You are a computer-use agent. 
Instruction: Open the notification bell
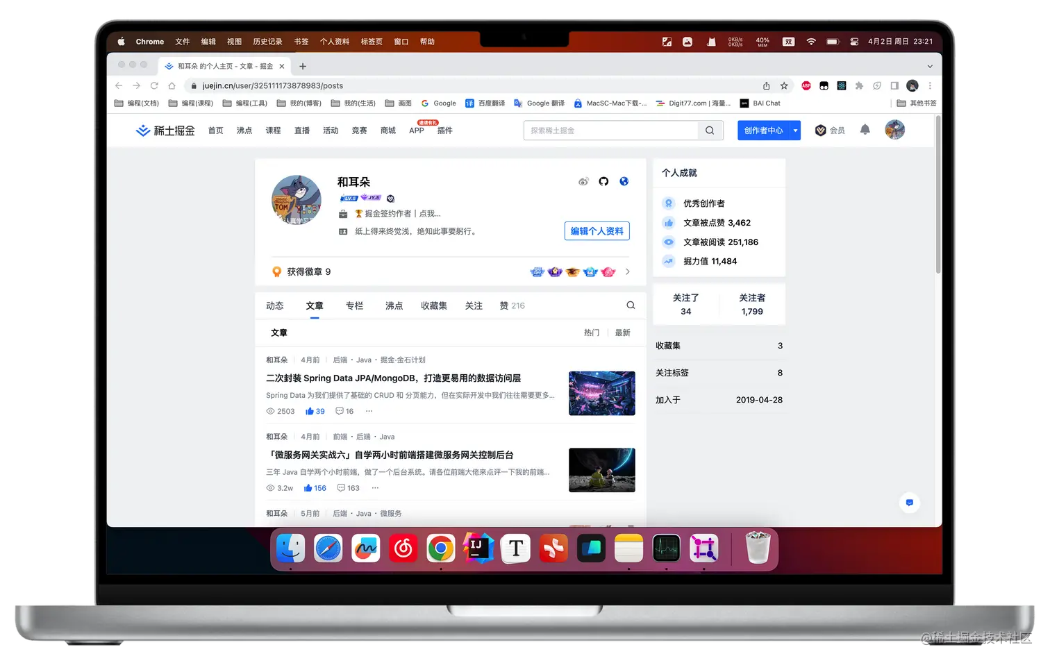tap(865, 130)
